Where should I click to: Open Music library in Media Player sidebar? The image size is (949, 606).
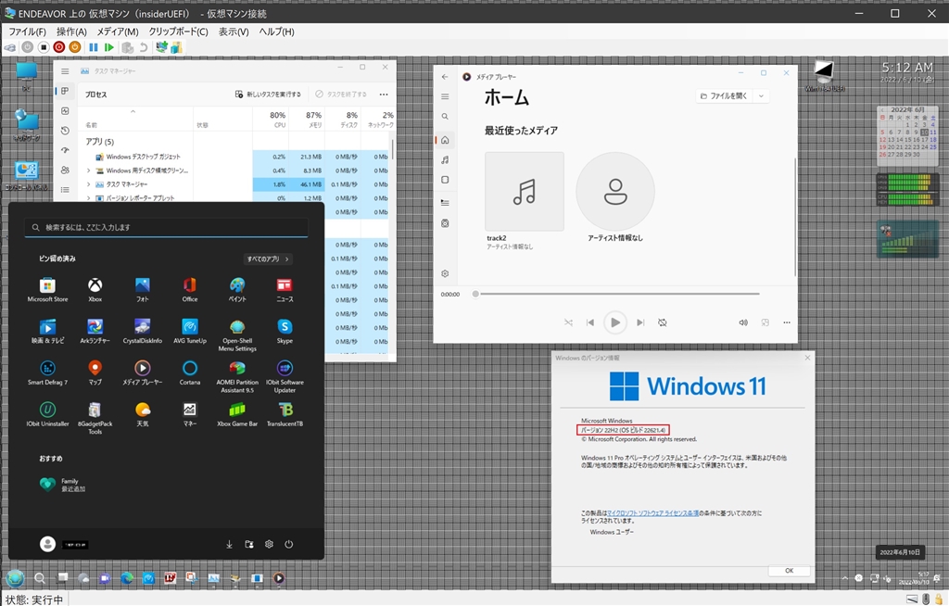pos(445,160)
